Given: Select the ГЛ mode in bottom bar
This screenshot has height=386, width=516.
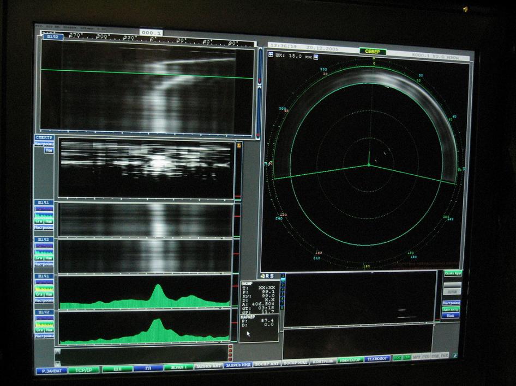Looking at the screenshot, I should pos(148,369).
